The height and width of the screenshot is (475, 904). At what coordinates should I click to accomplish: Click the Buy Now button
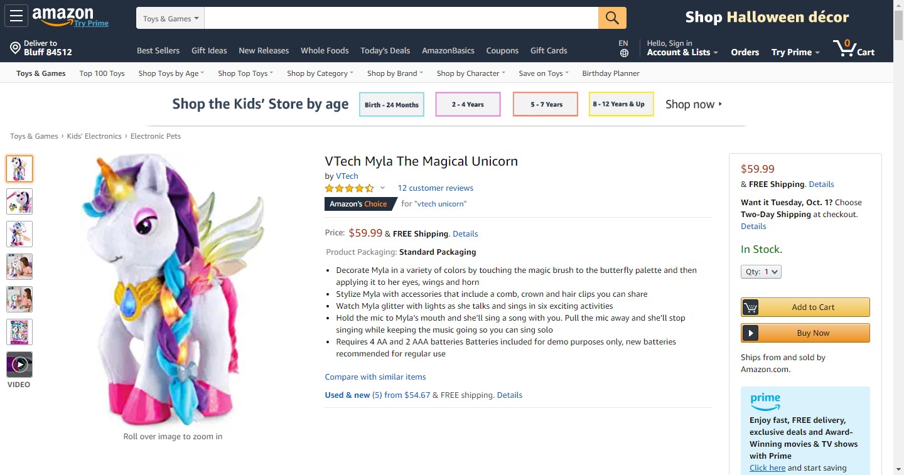click(805, 333)
